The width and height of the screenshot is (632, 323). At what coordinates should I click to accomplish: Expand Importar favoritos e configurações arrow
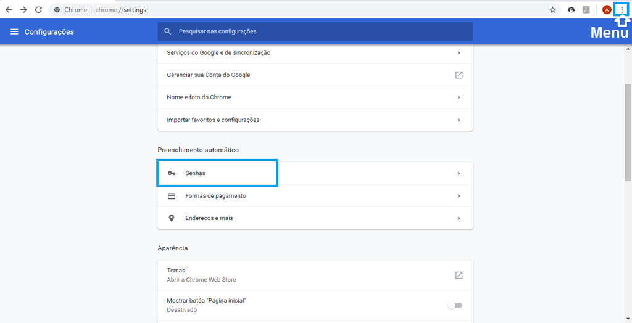[459, 120]
